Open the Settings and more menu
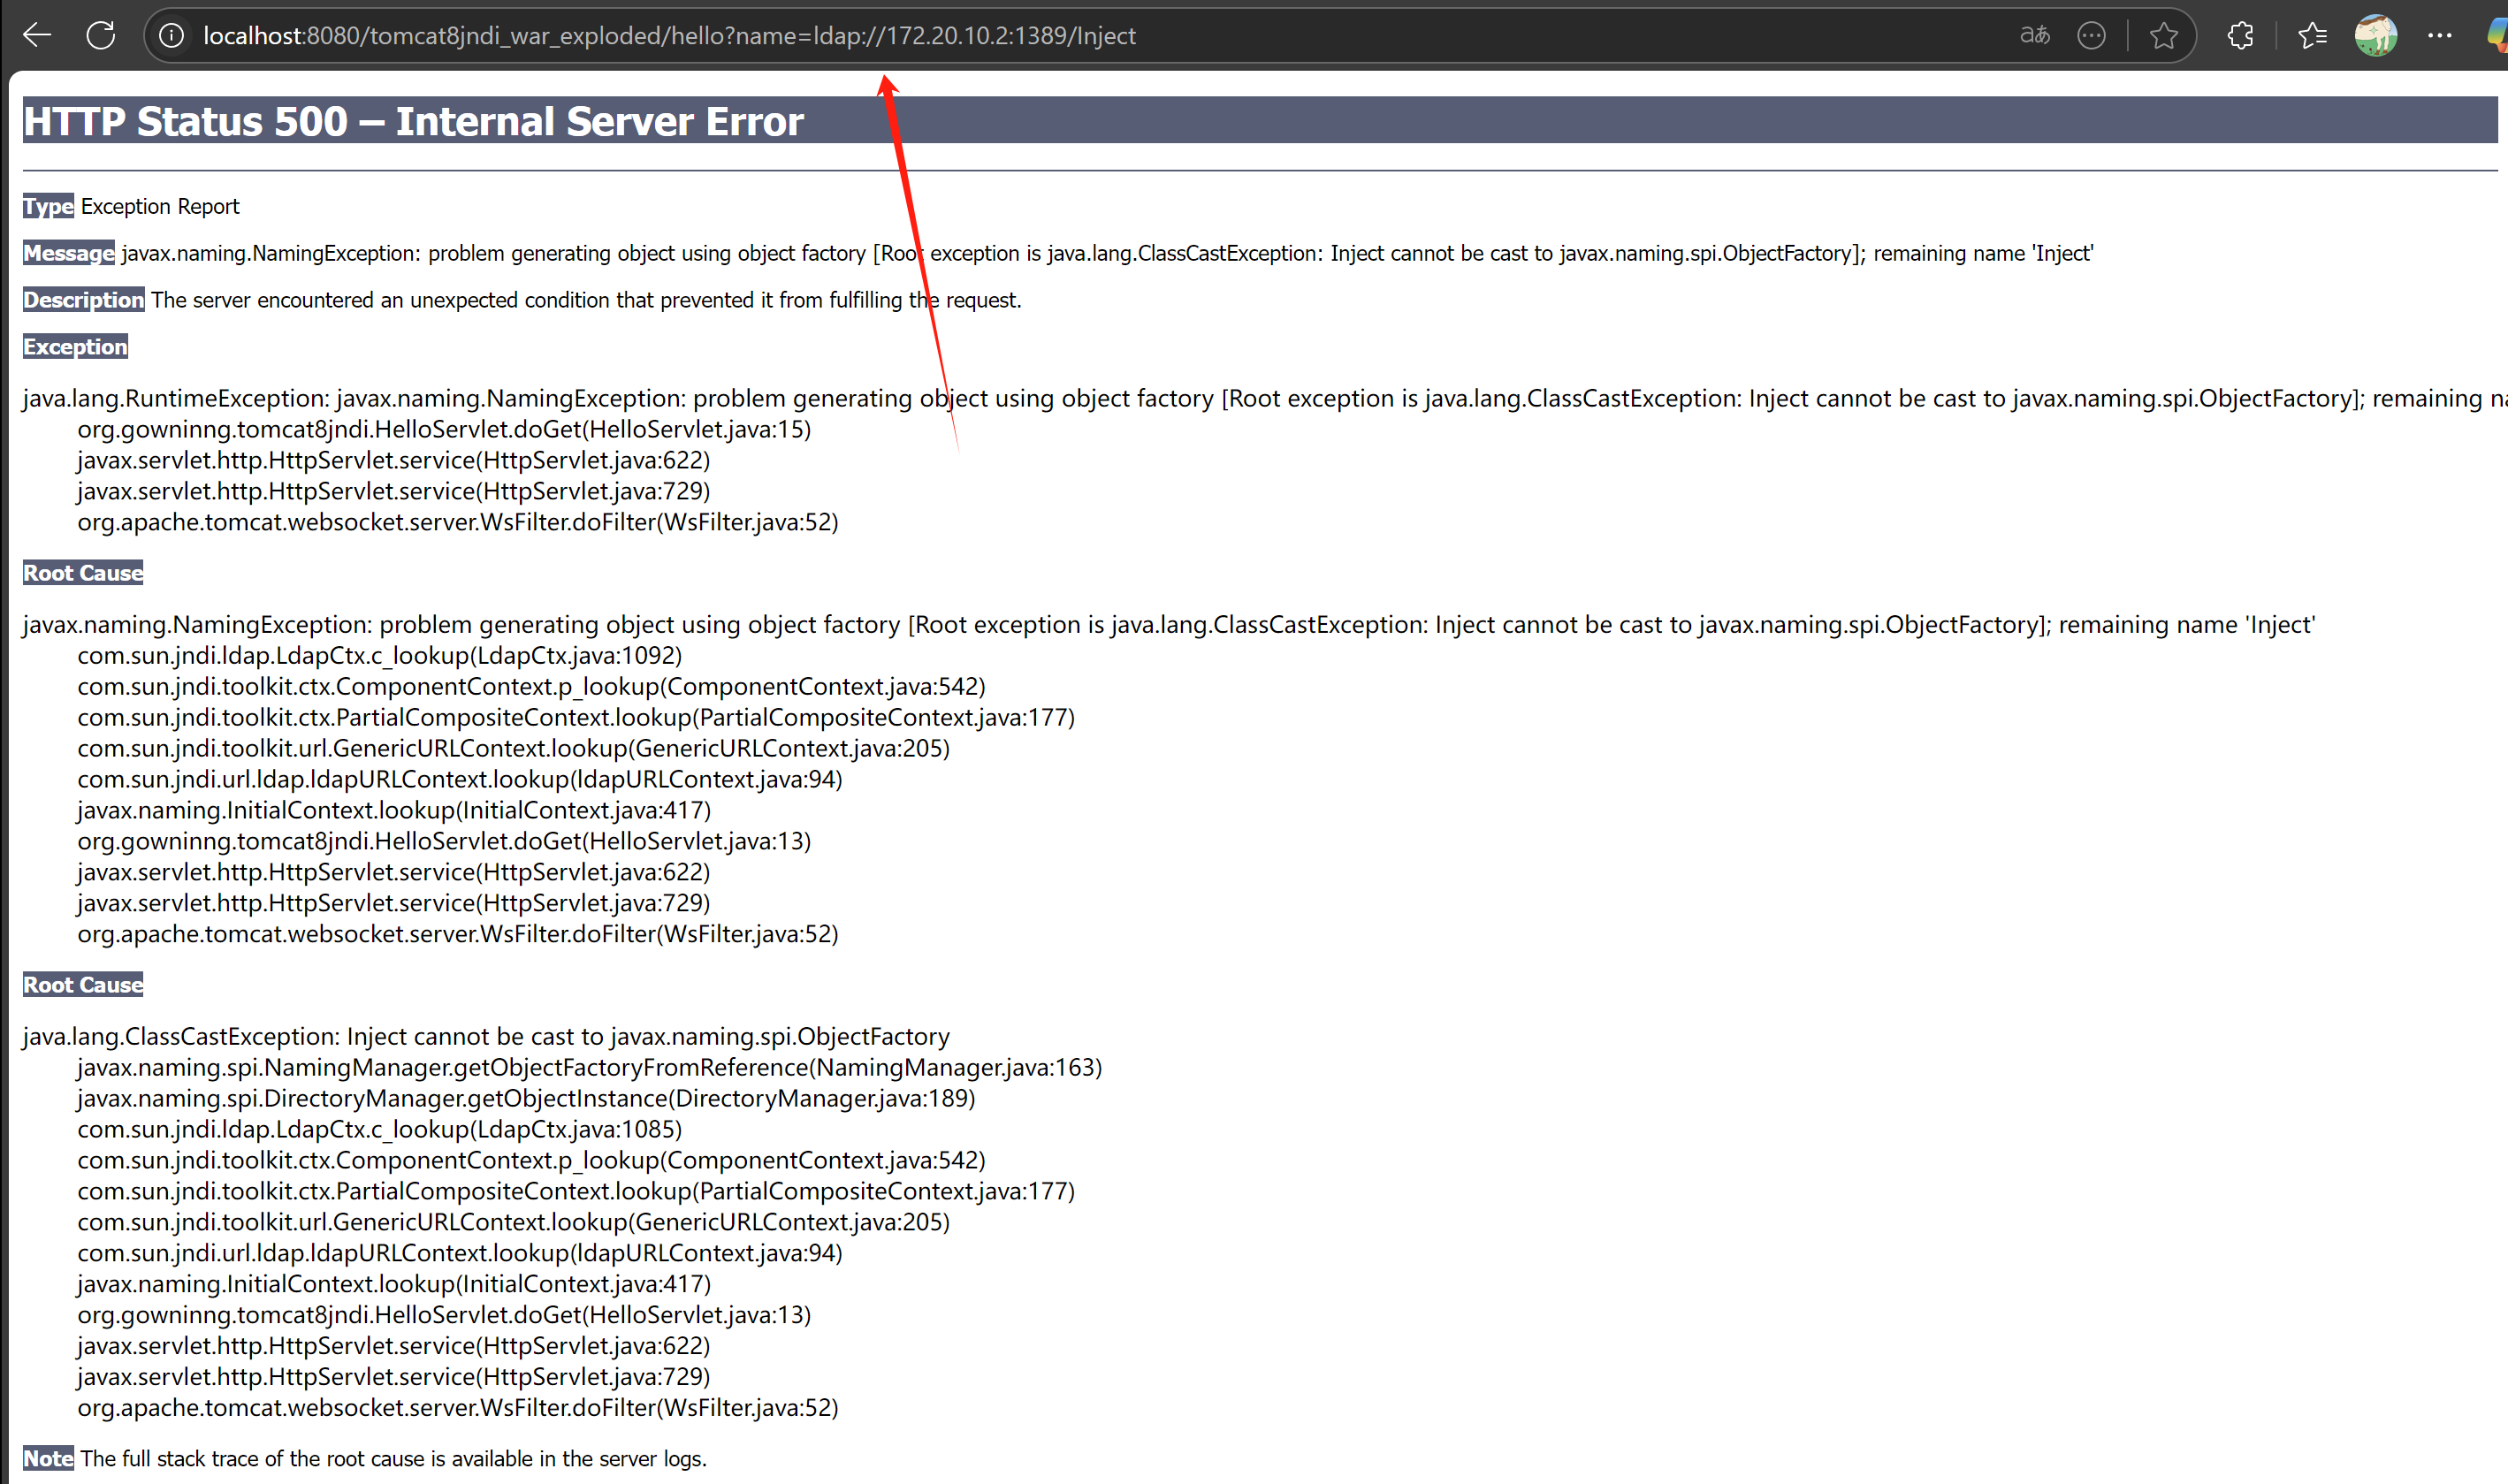 (2440, 35)
